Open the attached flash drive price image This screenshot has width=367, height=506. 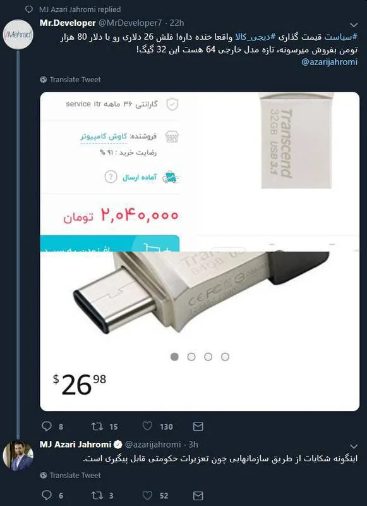coord(200,251)
